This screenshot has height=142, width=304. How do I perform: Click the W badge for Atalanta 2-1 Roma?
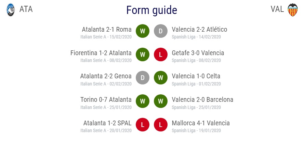click(143, 31)
